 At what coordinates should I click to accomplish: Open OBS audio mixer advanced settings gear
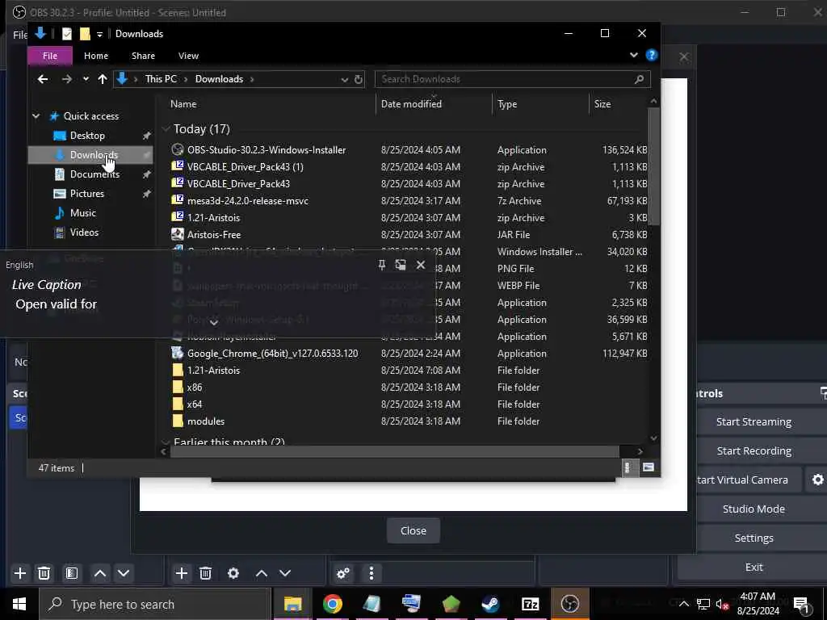tap(342, 573)
